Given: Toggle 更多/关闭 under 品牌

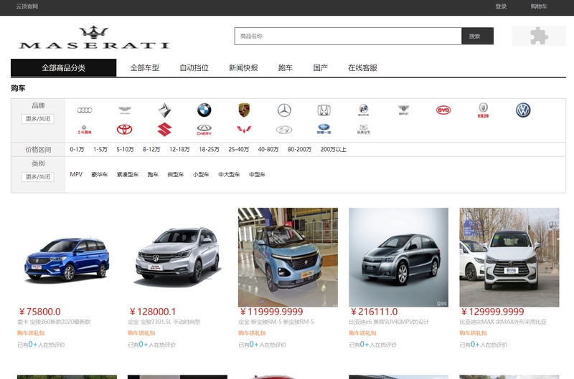Looking at the screenshot, I should coord(38,119).
